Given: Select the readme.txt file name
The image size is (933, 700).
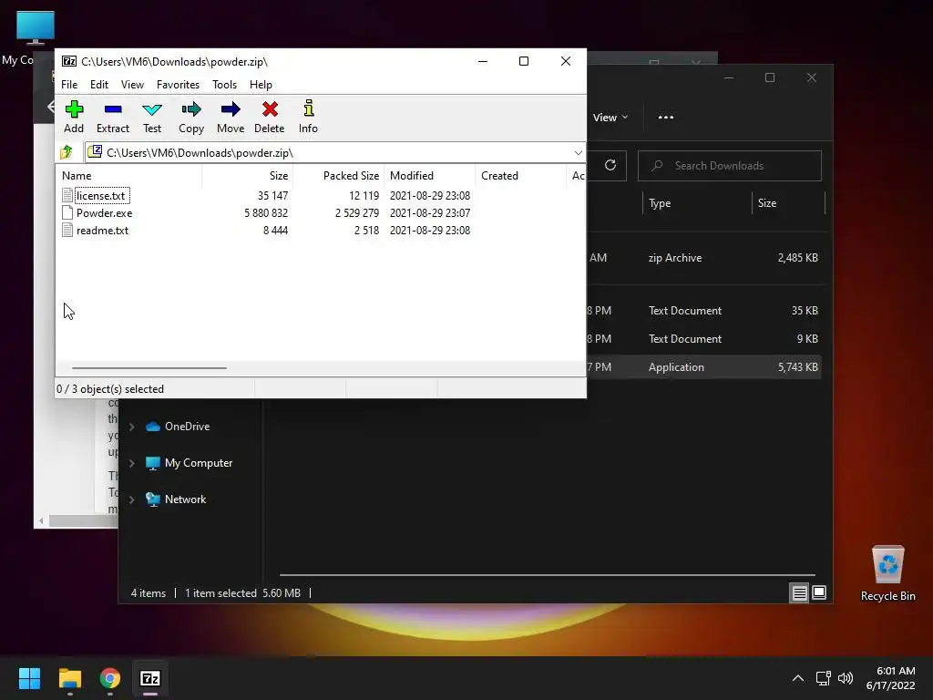Looking at the screenshot, I should point(102,230).
